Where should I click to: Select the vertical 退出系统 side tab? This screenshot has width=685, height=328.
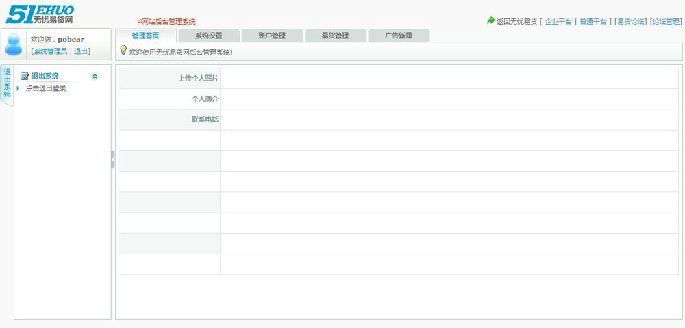coord(7,83)
